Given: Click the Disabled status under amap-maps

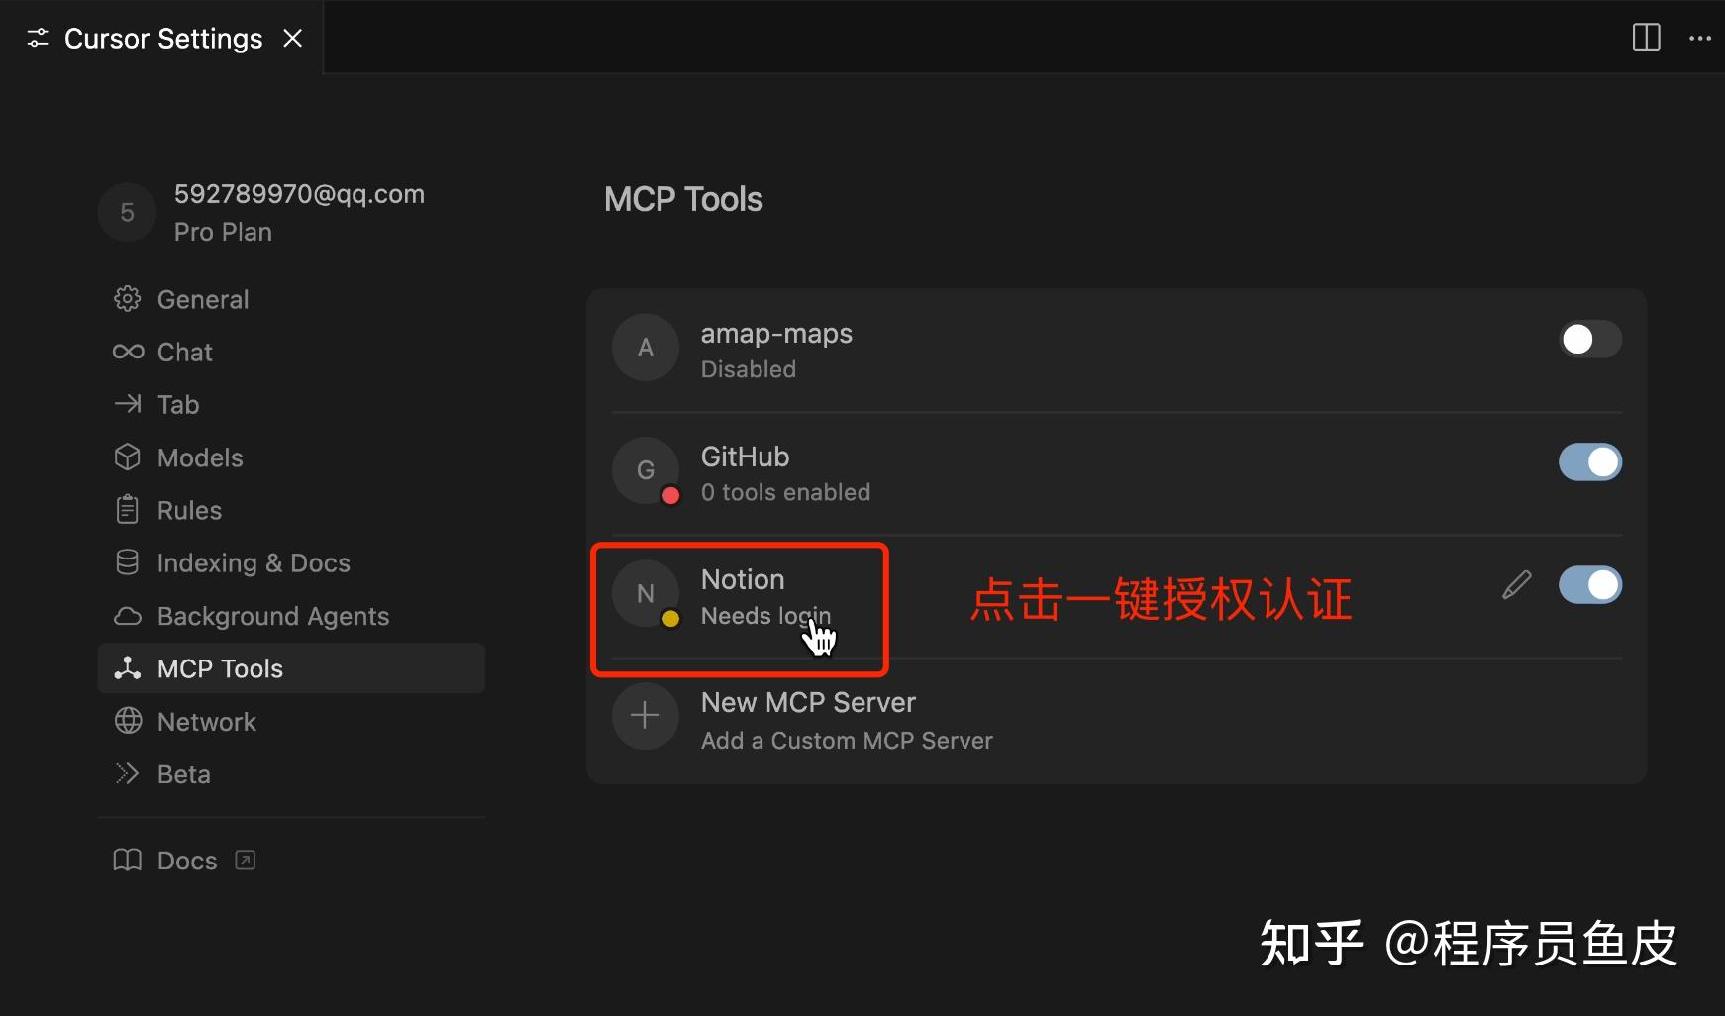Looking at the screenshot, I should click(x=749, y=369).
